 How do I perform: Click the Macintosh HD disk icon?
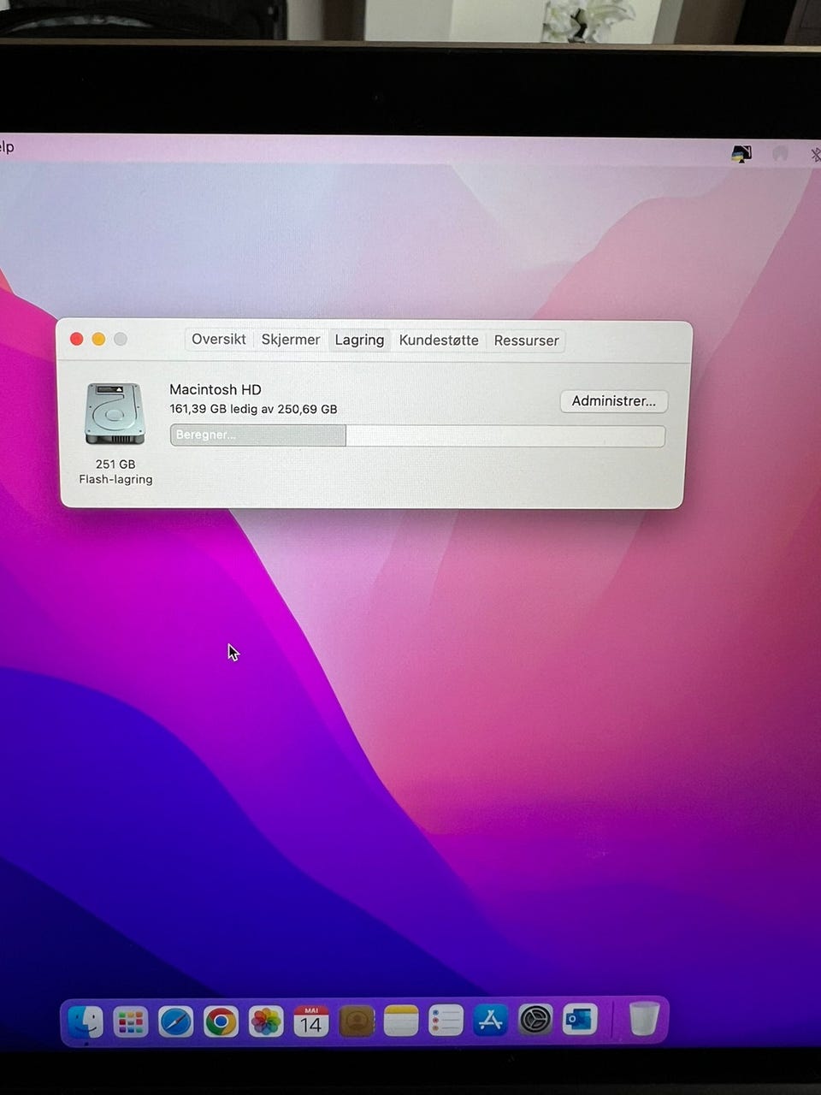[x=115, y=414]
